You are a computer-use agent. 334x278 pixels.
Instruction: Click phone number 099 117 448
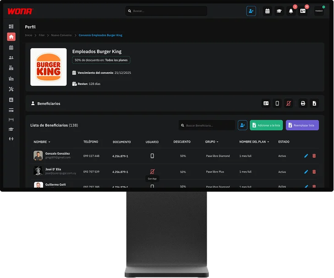pyautogui.click(x=91, y=156)
